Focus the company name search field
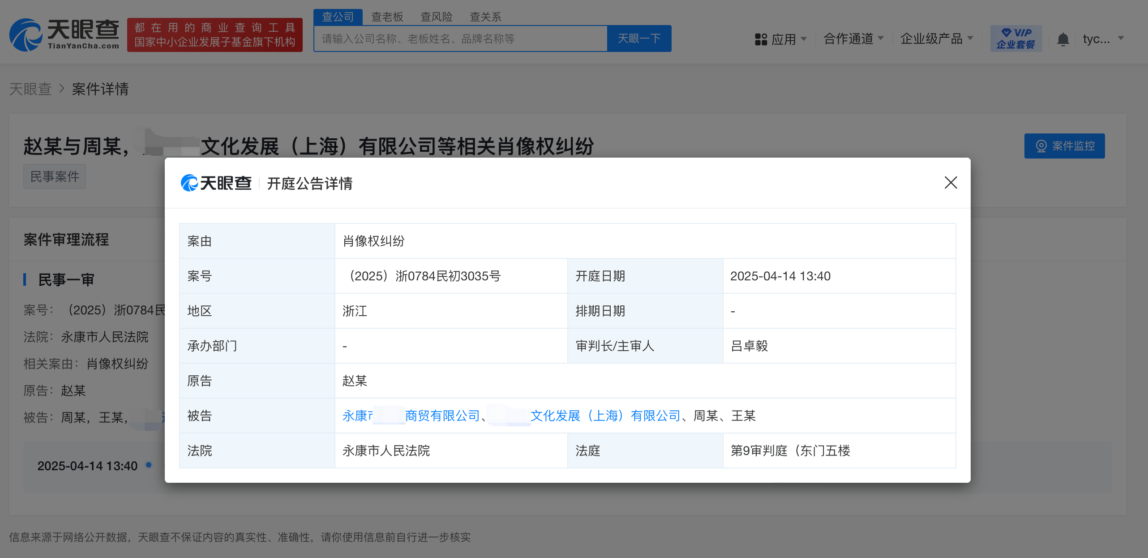 point(460,39)
